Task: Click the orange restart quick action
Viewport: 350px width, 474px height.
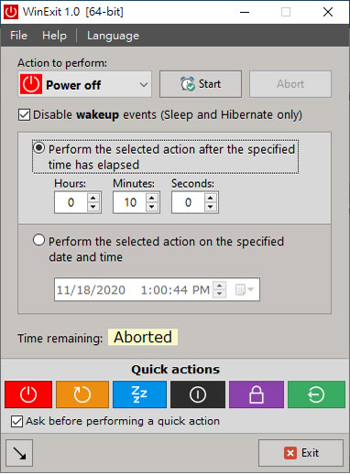Action: point(82,394)
